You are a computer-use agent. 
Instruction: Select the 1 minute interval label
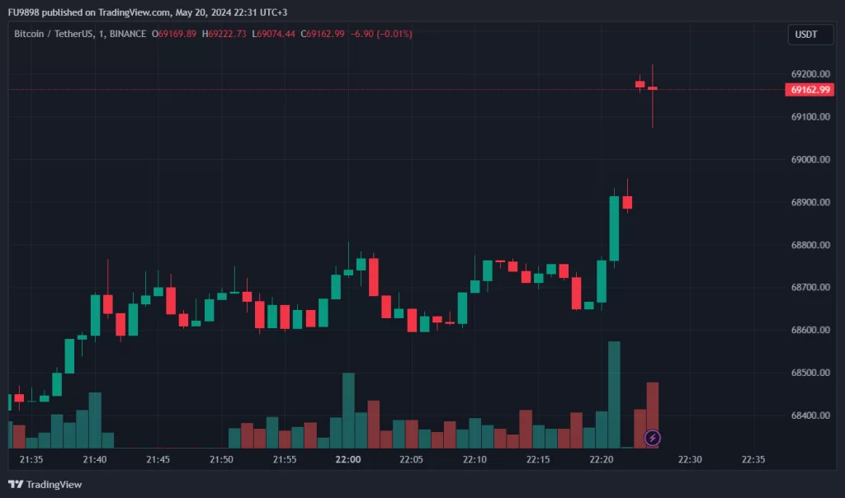click(x=101, y=34)
